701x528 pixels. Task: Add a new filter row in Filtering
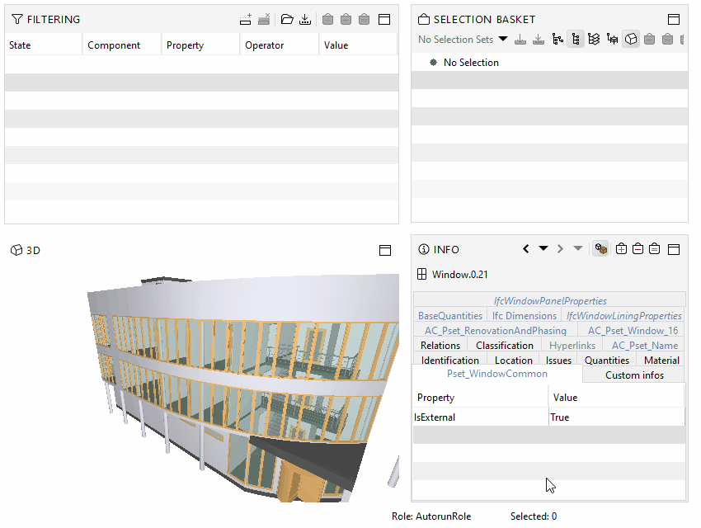click(x=246, y=19)
